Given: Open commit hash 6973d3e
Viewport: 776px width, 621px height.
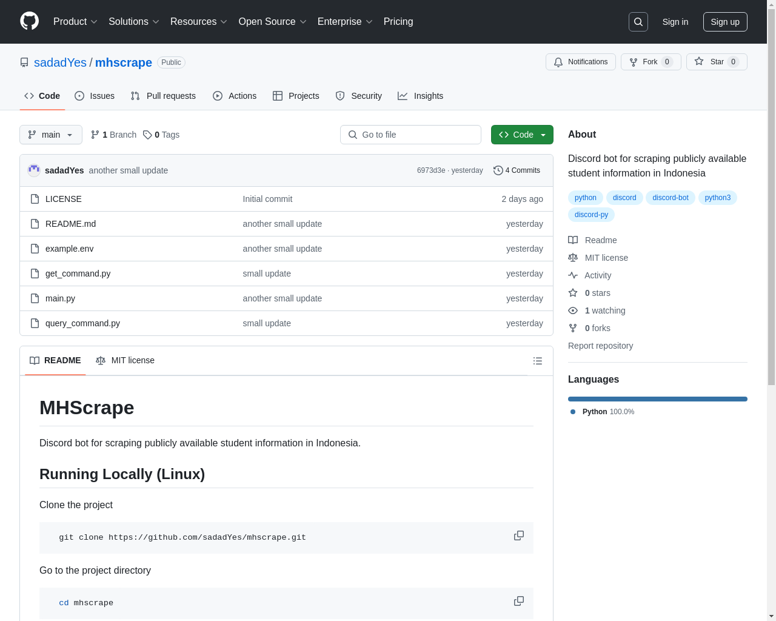Looking at the screenshot, I should (x=431, y=170).
